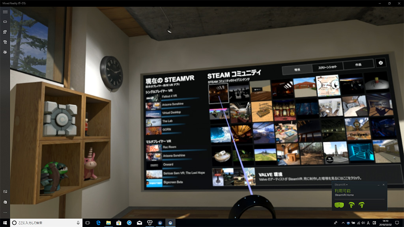Open the Mail app from the taskbar
Viewport: 404px width, 227px height.
pyautogui.click(x=139, y=223)
